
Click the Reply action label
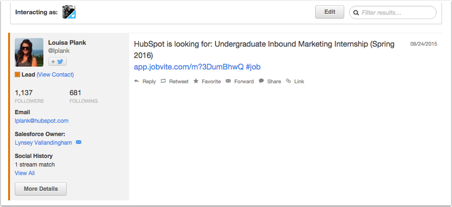[149, 81]
